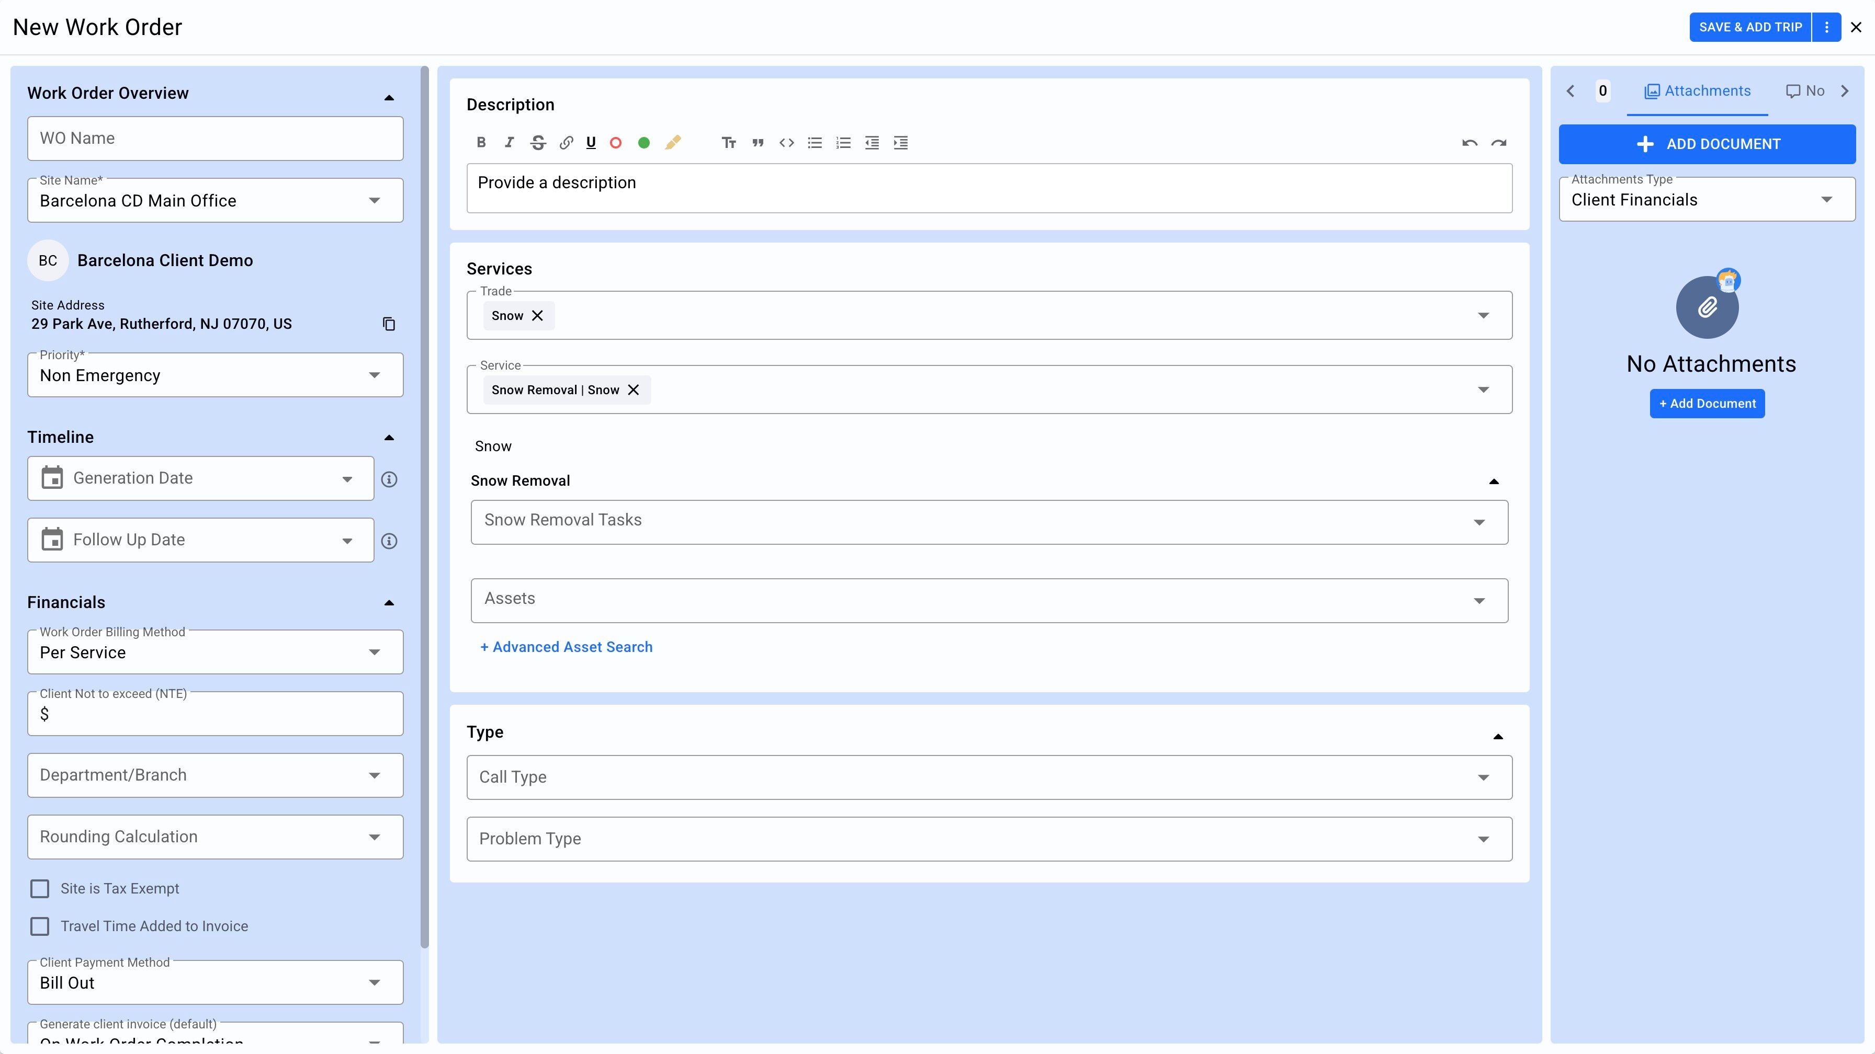Viewport: 1875px width, 1054px height.
Task: Enable Travel Time Added to Invoice
Action: tap(40, 926)
